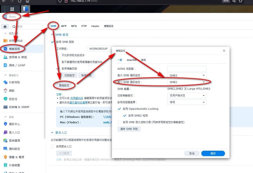The width and height of the screenshot is (253, 173).
Task: Switch to AFP tab
Action: tap(64, 26)
